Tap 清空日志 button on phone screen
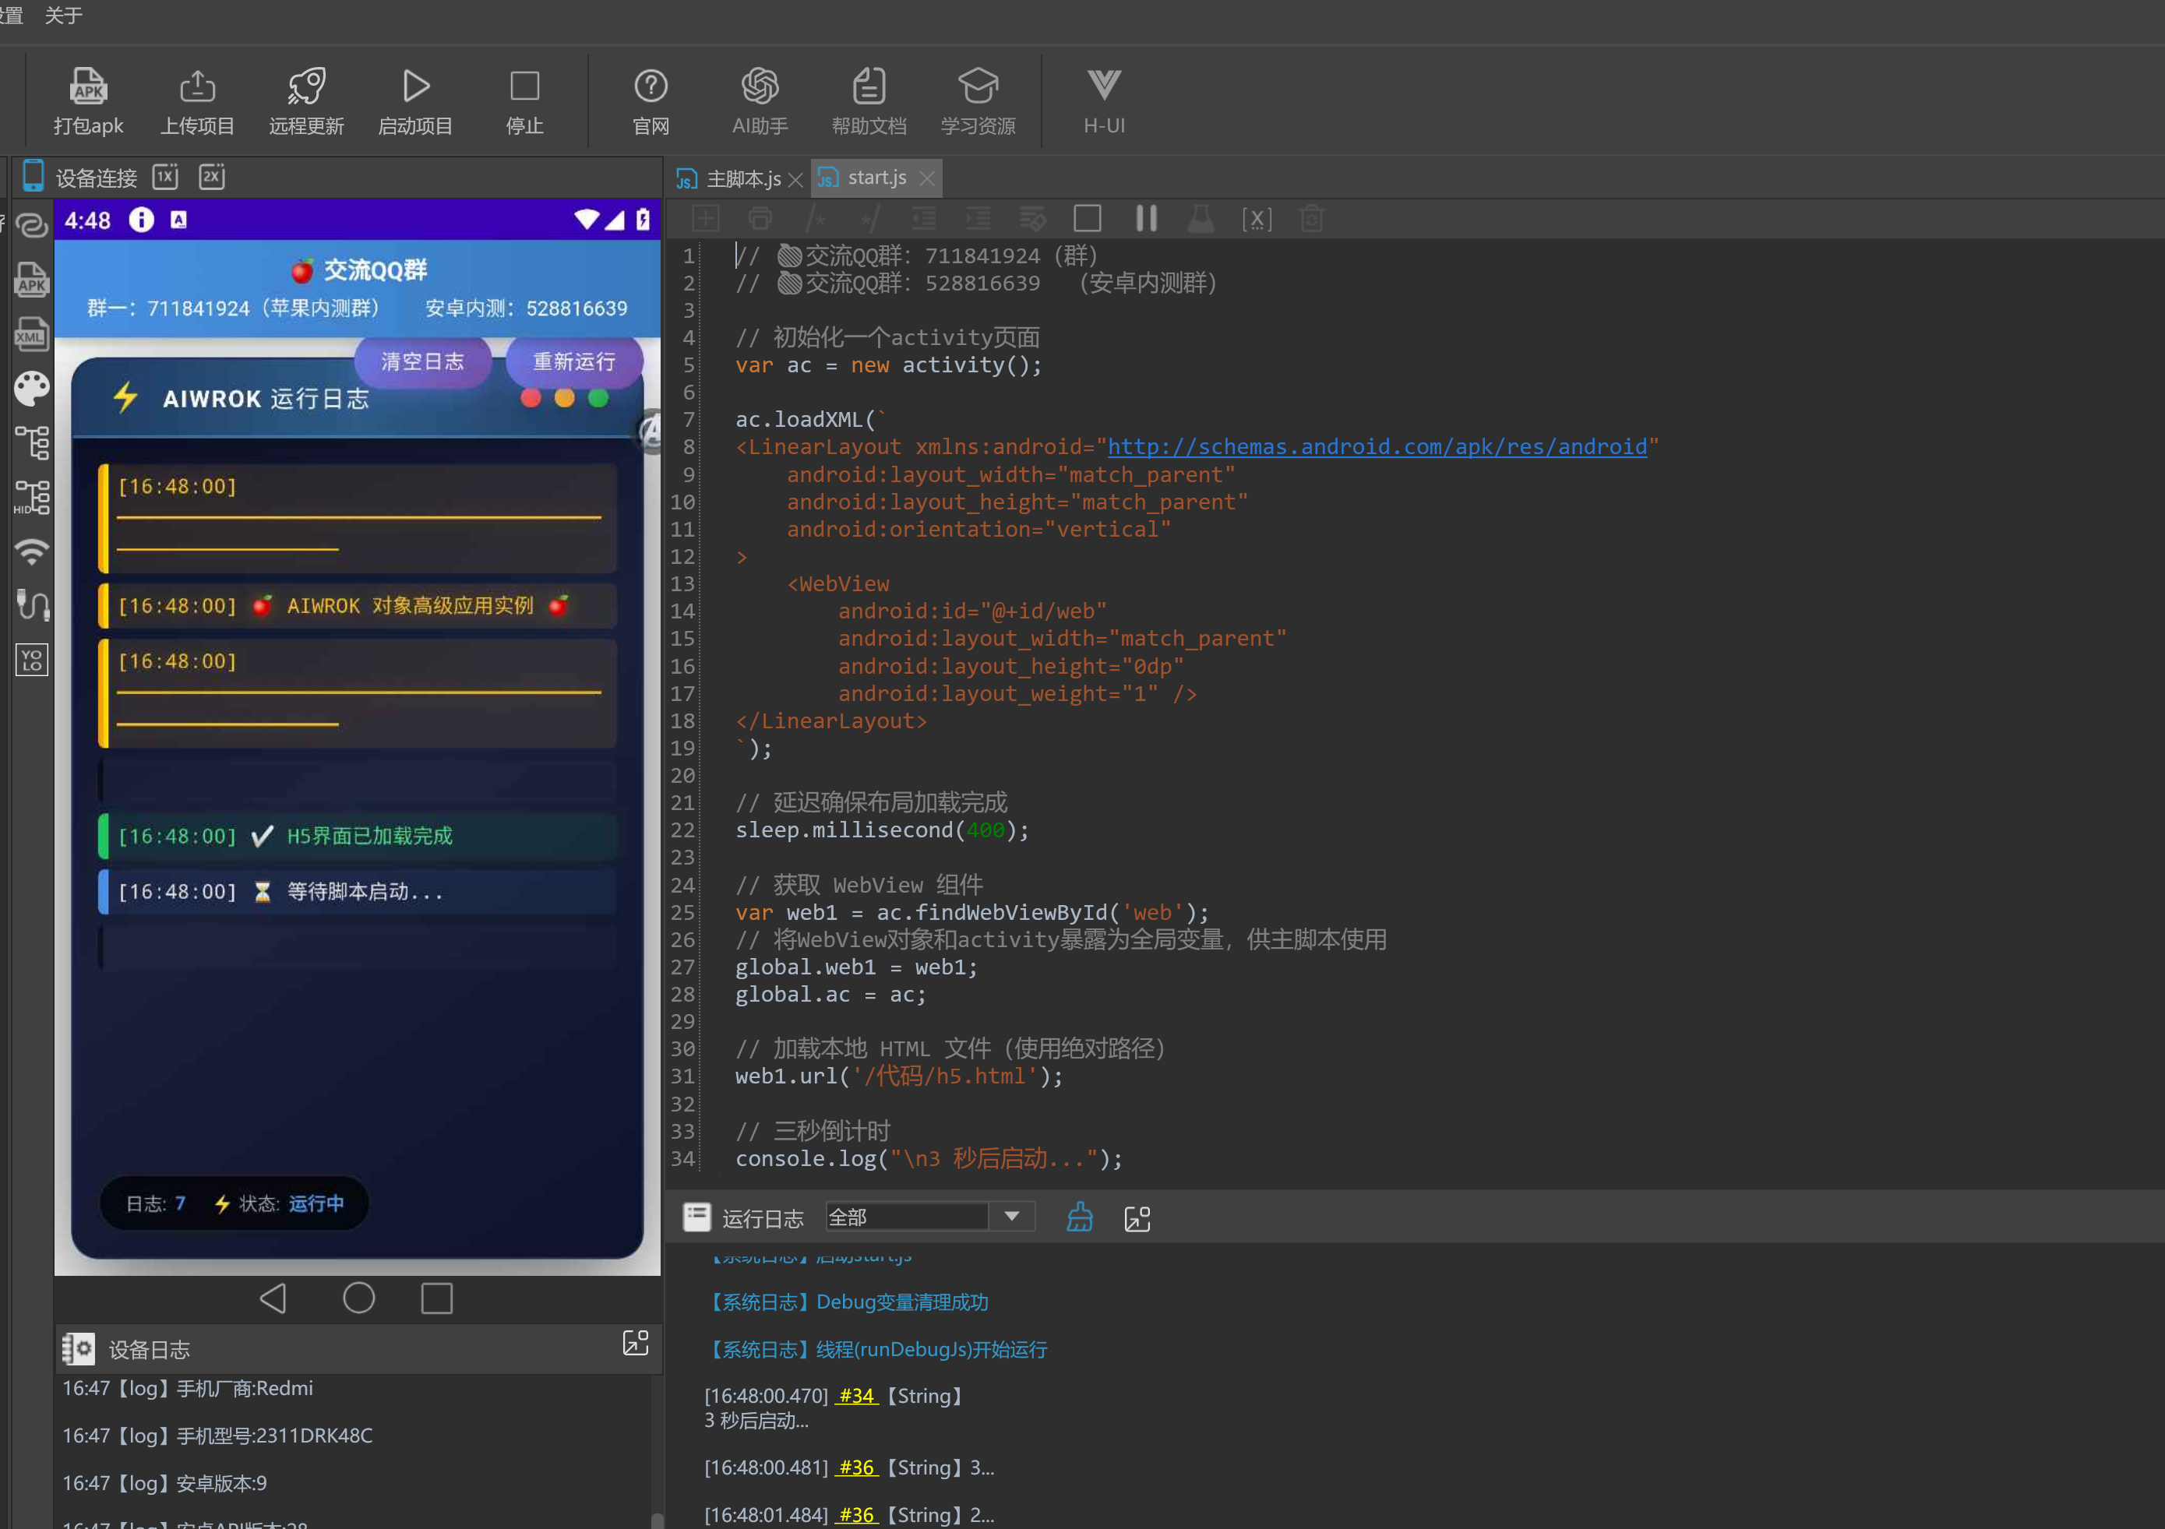The image size is (2165, 1529). click(x=422, y=361)
